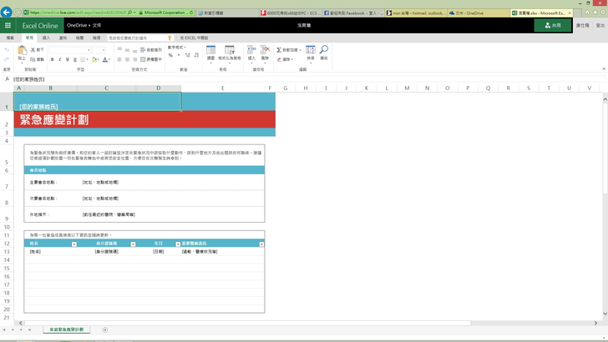Click the merge and center button
608x342 pixels.
[151, 59]
